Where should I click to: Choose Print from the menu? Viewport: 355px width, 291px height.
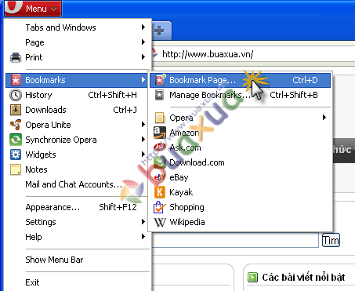(x=78, y=57)
